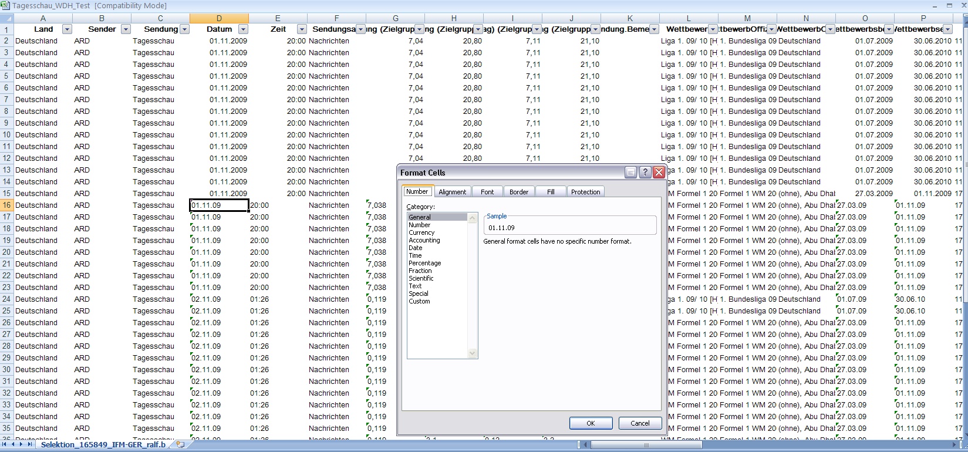Open the column H filter dropdown
Viewport: 968px width, 452px height.
point(478,29)
